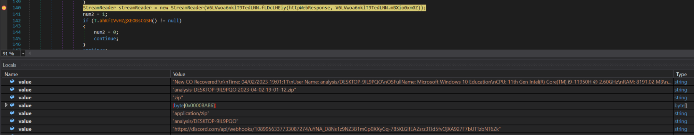Click the "num2 = 0;" statement
The height and width of the screenshot is (135, 694).
pos(106,32)
